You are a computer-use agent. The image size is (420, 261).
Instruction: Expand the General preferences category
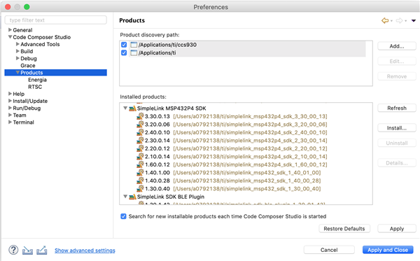pyautogui.click(x=10, y=29)
